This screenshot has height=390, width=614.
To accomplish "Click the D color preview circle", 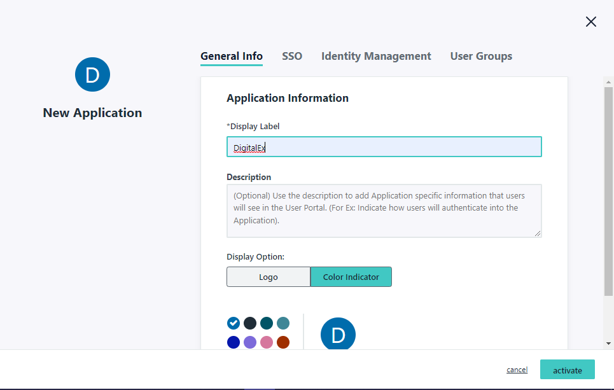I will (x=338, y=334).
